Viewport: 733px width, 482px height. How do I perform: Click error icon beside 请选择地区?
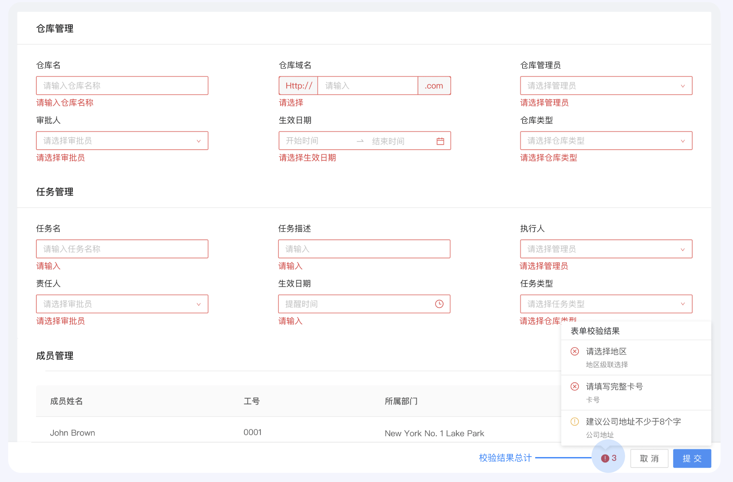pos(574,351)
